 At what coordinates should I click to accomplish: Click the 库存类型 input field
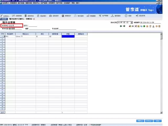click(x=15, y=29)
